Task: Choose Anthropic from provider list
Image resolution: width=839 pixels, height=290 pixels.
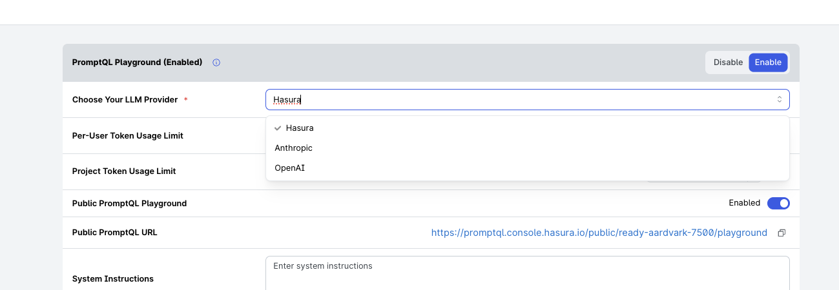Action: pyautogui.click(x=527, y=148)
